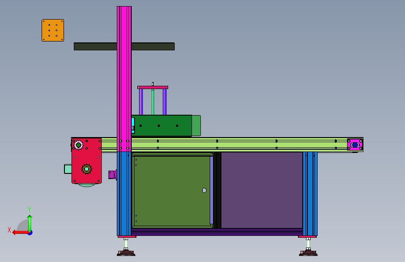Screen dimensions: 405x262
Task: Click the blue Z axis dot on the triad
Action: coord(30,233)
